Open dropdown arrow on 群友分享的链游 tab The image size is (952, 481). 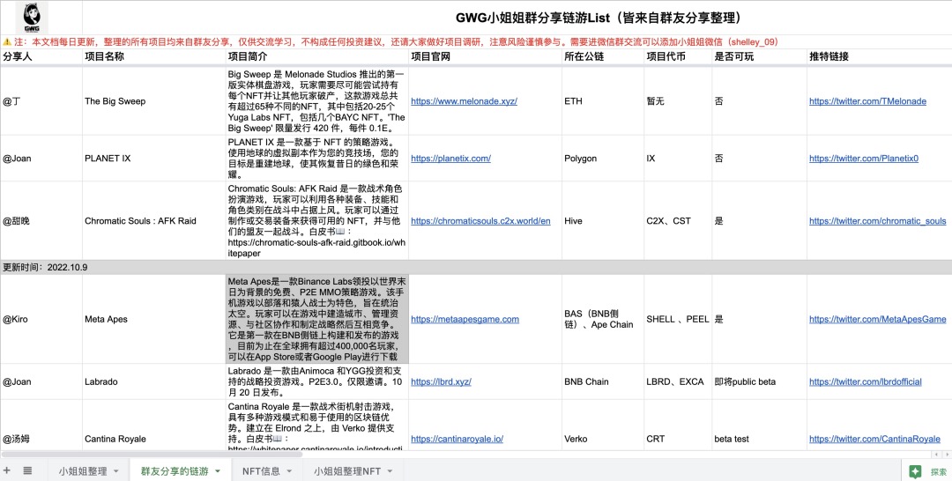pos(218,471)
